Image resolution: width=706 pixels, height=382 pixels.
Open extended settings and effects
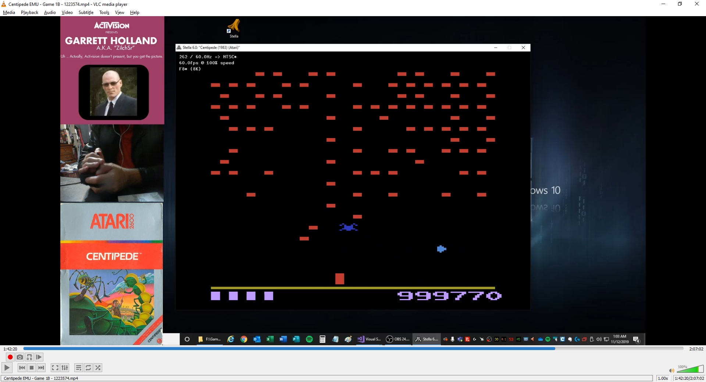65,368
